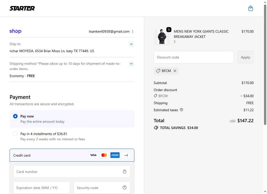
Task: Click the BFCM tag icon in the chip
Action: [158, 71]
